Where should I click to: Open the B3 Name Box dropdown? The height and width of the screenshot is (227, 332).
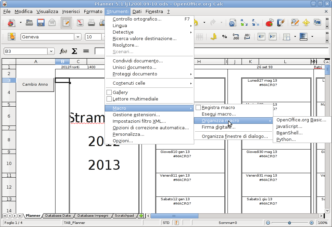(x=51, y=51)
